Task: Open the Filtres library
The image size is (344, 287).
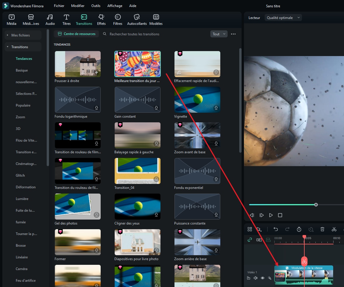Action: click(x=118, y=20)
